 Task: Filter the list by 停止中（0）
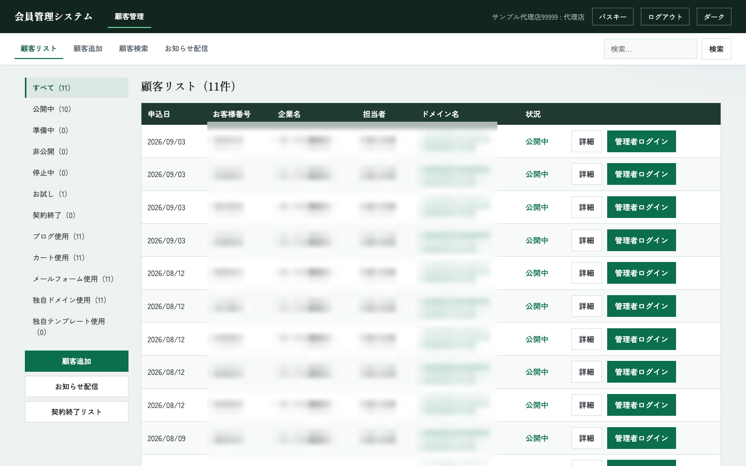pyautogui.click(x=77, y=173)
